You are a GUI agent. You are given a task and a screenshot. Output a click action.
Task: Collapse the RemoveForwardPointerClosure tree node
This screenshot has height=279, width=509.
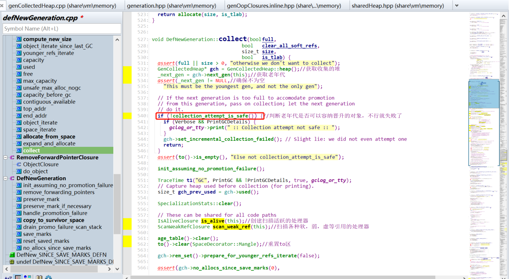click(x=5, y=157)
